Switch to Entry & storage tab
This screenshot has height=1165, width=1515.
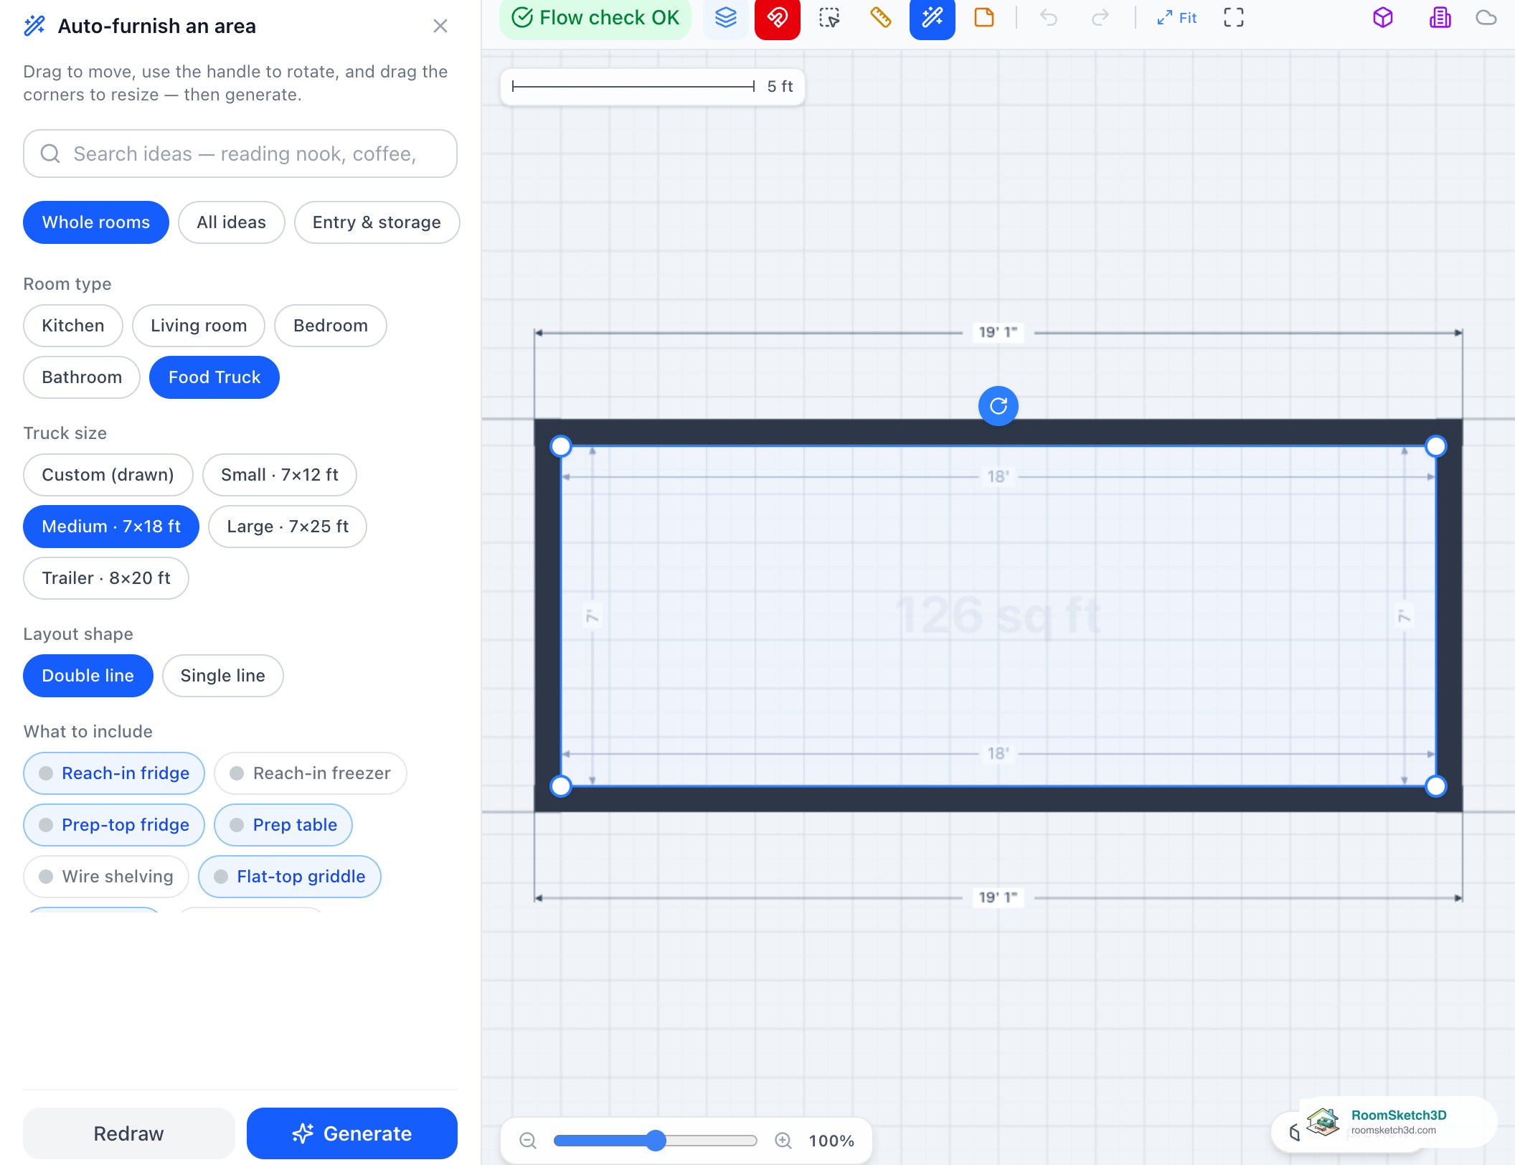coord(377,222)
